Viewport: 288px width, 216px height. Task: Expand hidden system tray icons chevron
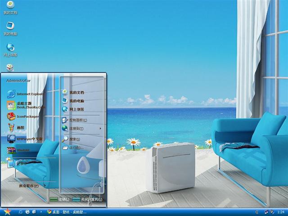pyautogui.click(x=256, y=212)
